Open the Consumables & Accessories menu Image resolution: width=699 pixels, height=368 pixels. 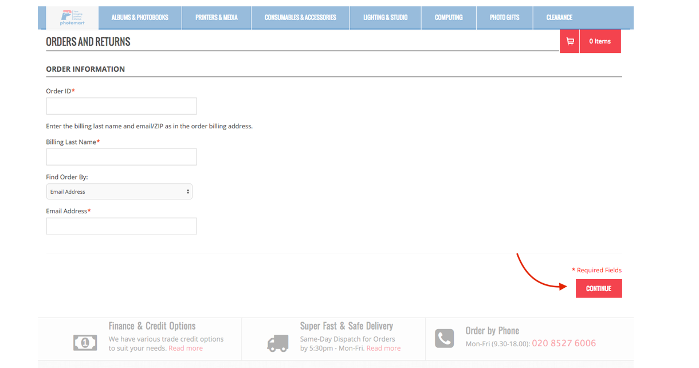point(300,18)
